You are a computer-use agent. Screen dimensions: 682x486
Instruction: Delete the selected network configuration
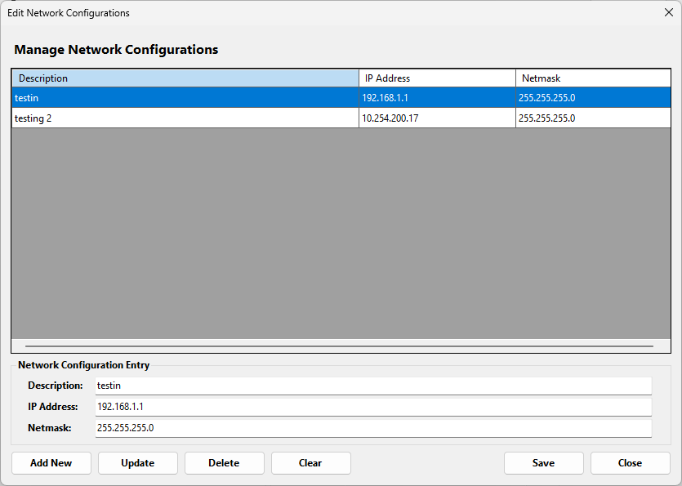point(225,463)
